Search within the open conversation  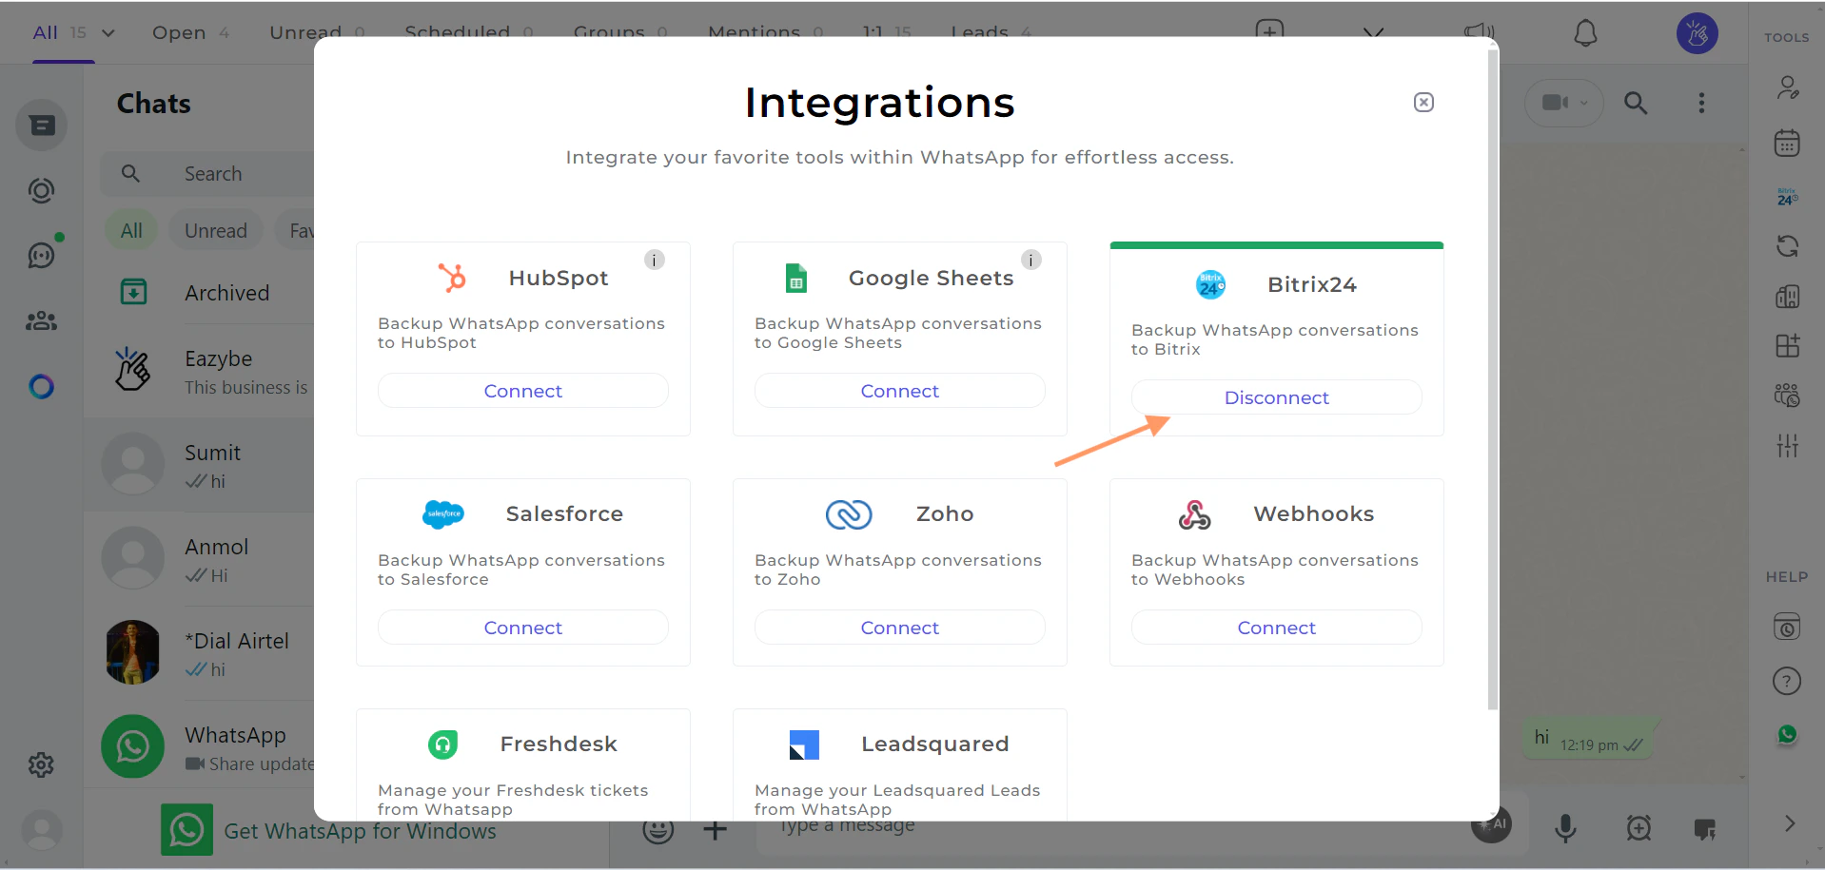tap(1636, 103)
